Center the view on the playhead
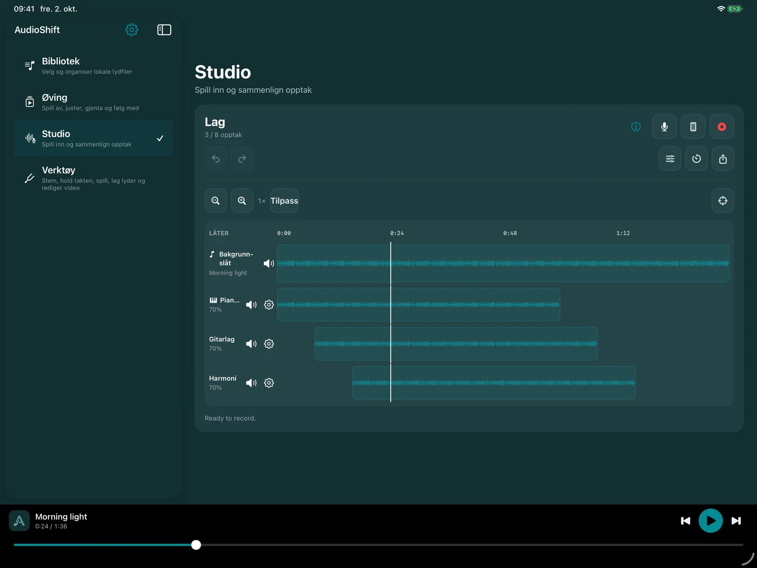 click(x=723, y=201)
